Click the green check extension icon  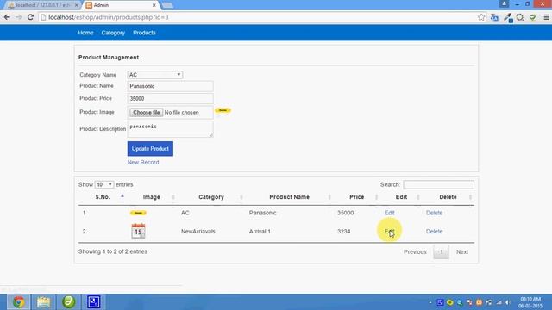click(533, 17)
